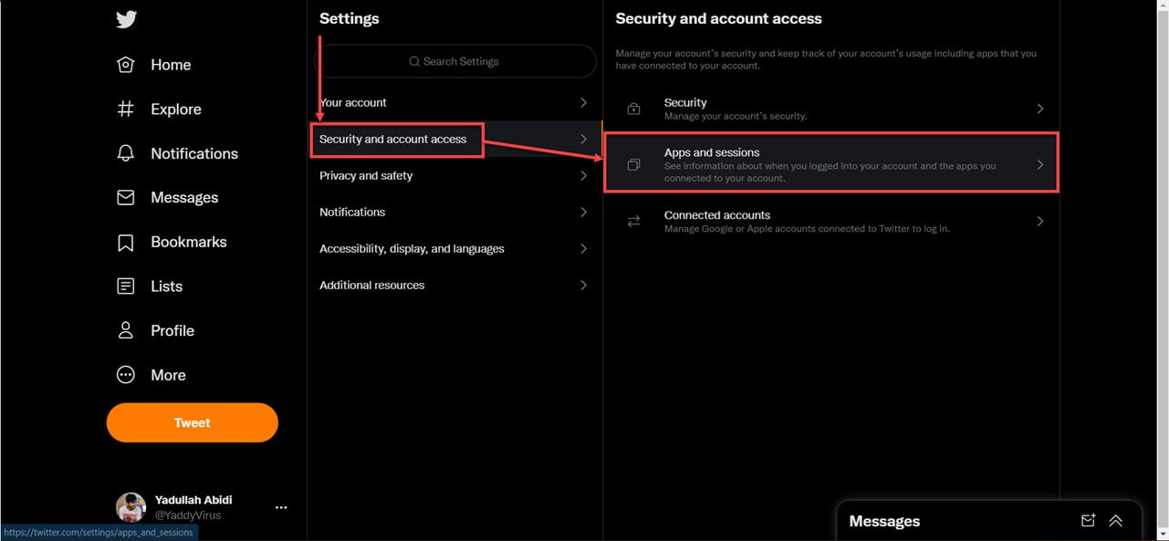Open the Home feed via the Home icon
Screen dimensions: 1169x541
[x=127, y=64]
